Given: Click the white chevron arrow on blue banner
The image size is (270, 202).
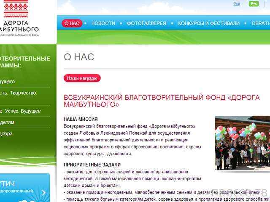Looking at the screenshot, I should click(44, 193).
